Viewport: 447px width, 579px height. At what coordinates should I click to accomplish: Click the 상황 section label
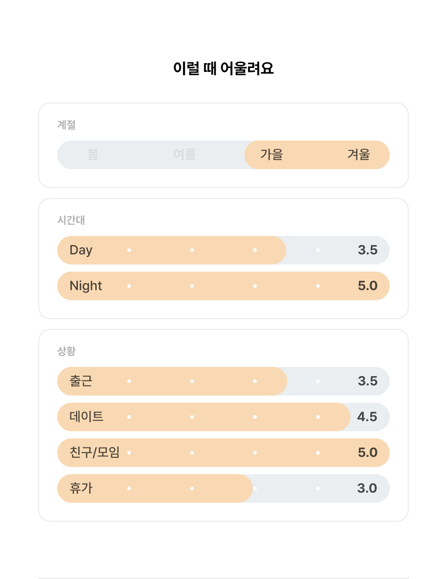[x=66, y=351]
